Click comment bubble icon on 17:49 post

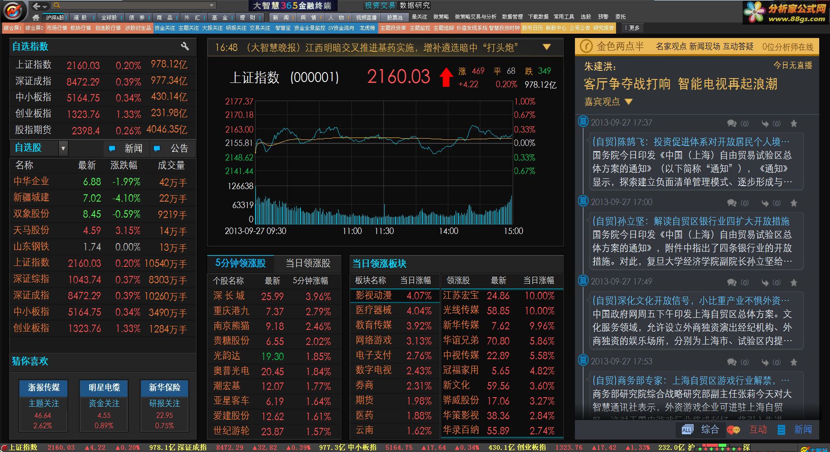732,282
